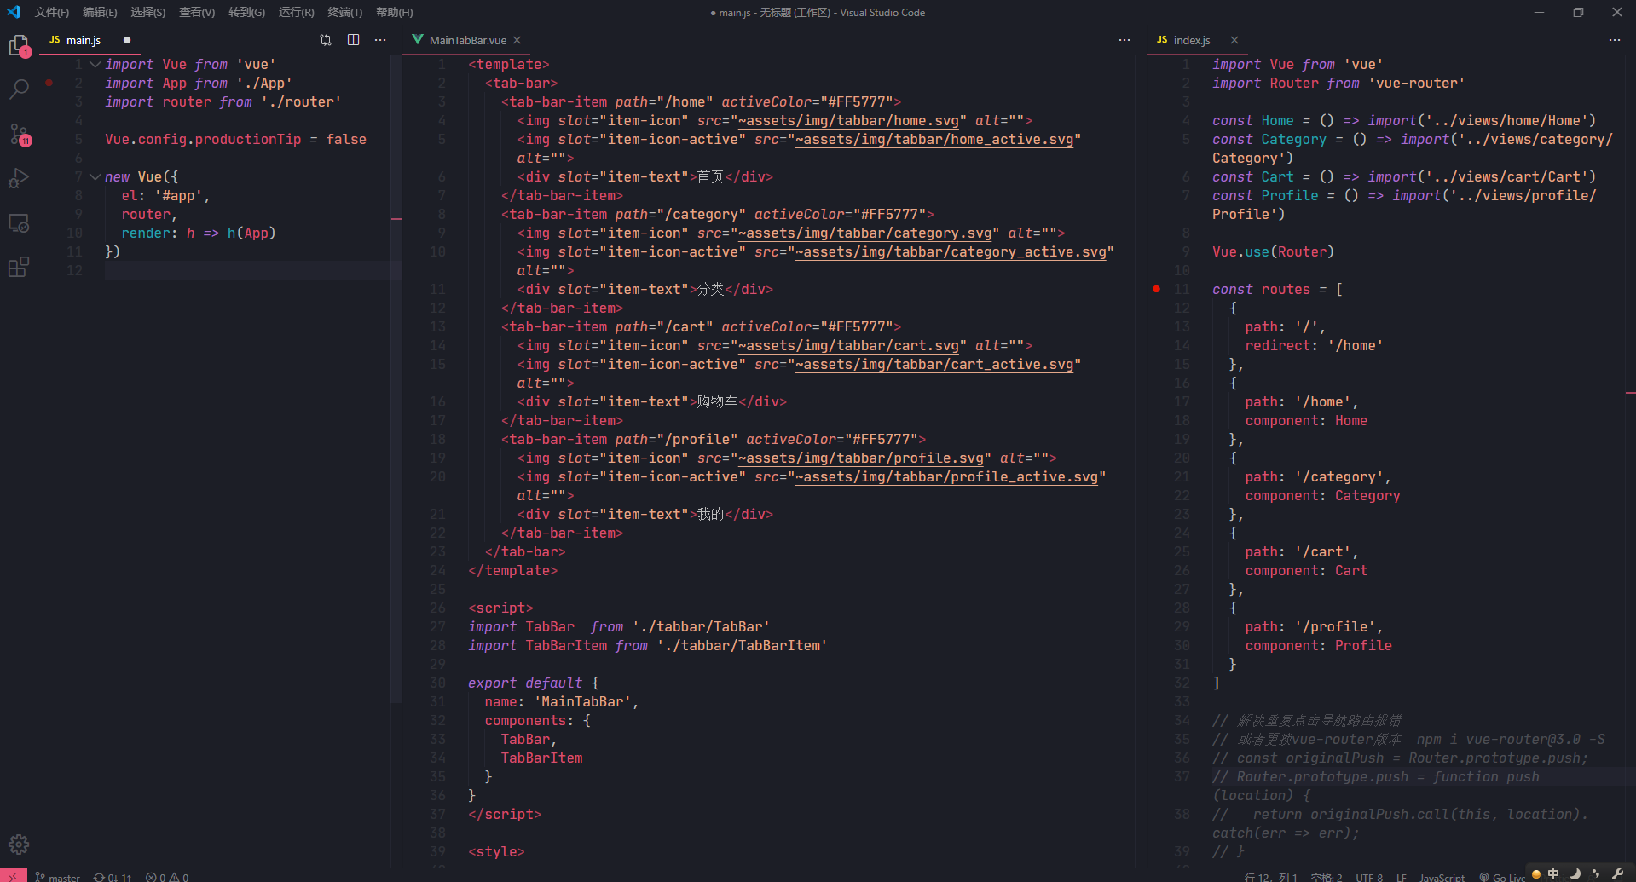Follow the category.svg asset path link
1636x882 pixels.
click(x=864, y=233)
